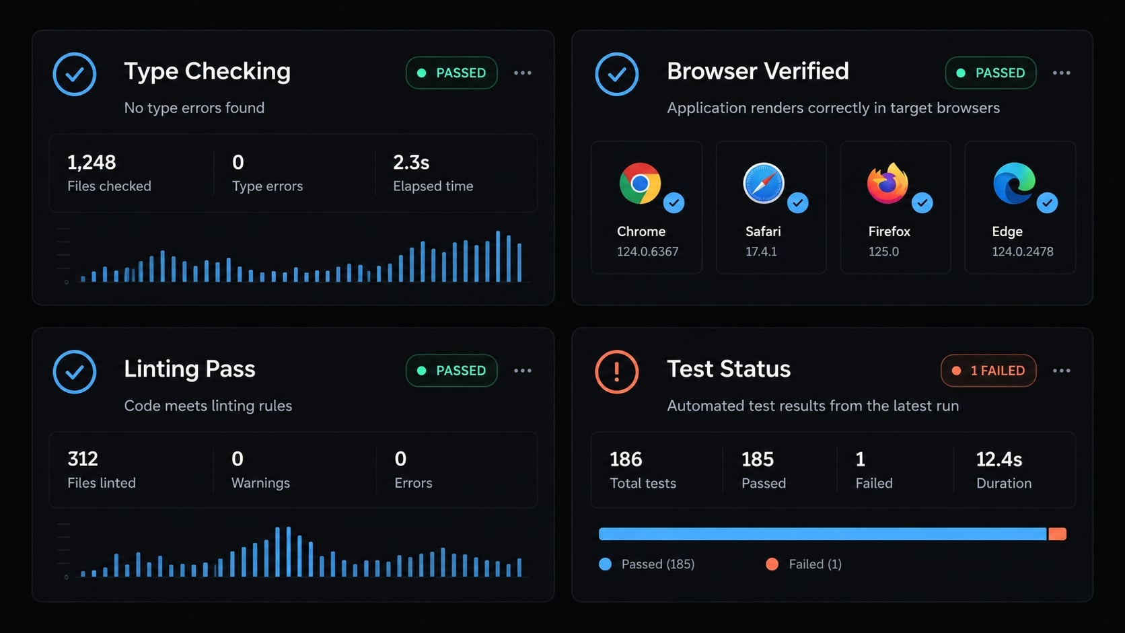
Task: Click the 186 Total tests value
Action: 626,459
